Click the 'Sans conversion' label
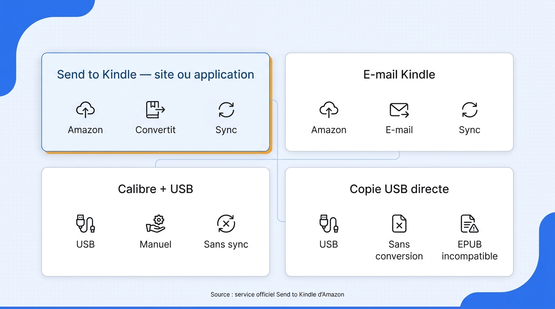 click(399, 250)
